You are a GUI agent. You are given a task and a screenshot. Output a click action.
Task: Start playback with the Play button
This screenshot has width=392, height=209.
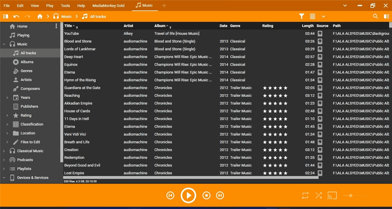(x=188, y=195)
